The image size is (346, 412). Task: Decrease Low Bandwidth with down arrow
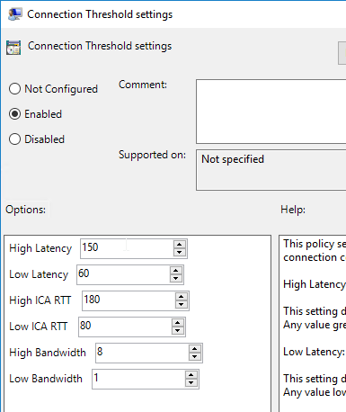coord(191,383)
